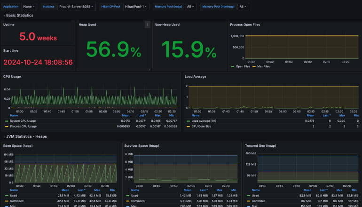
Task: Click CPU Core Size legend color swatch
Action: pyautogui.click(x=188, y=127)
